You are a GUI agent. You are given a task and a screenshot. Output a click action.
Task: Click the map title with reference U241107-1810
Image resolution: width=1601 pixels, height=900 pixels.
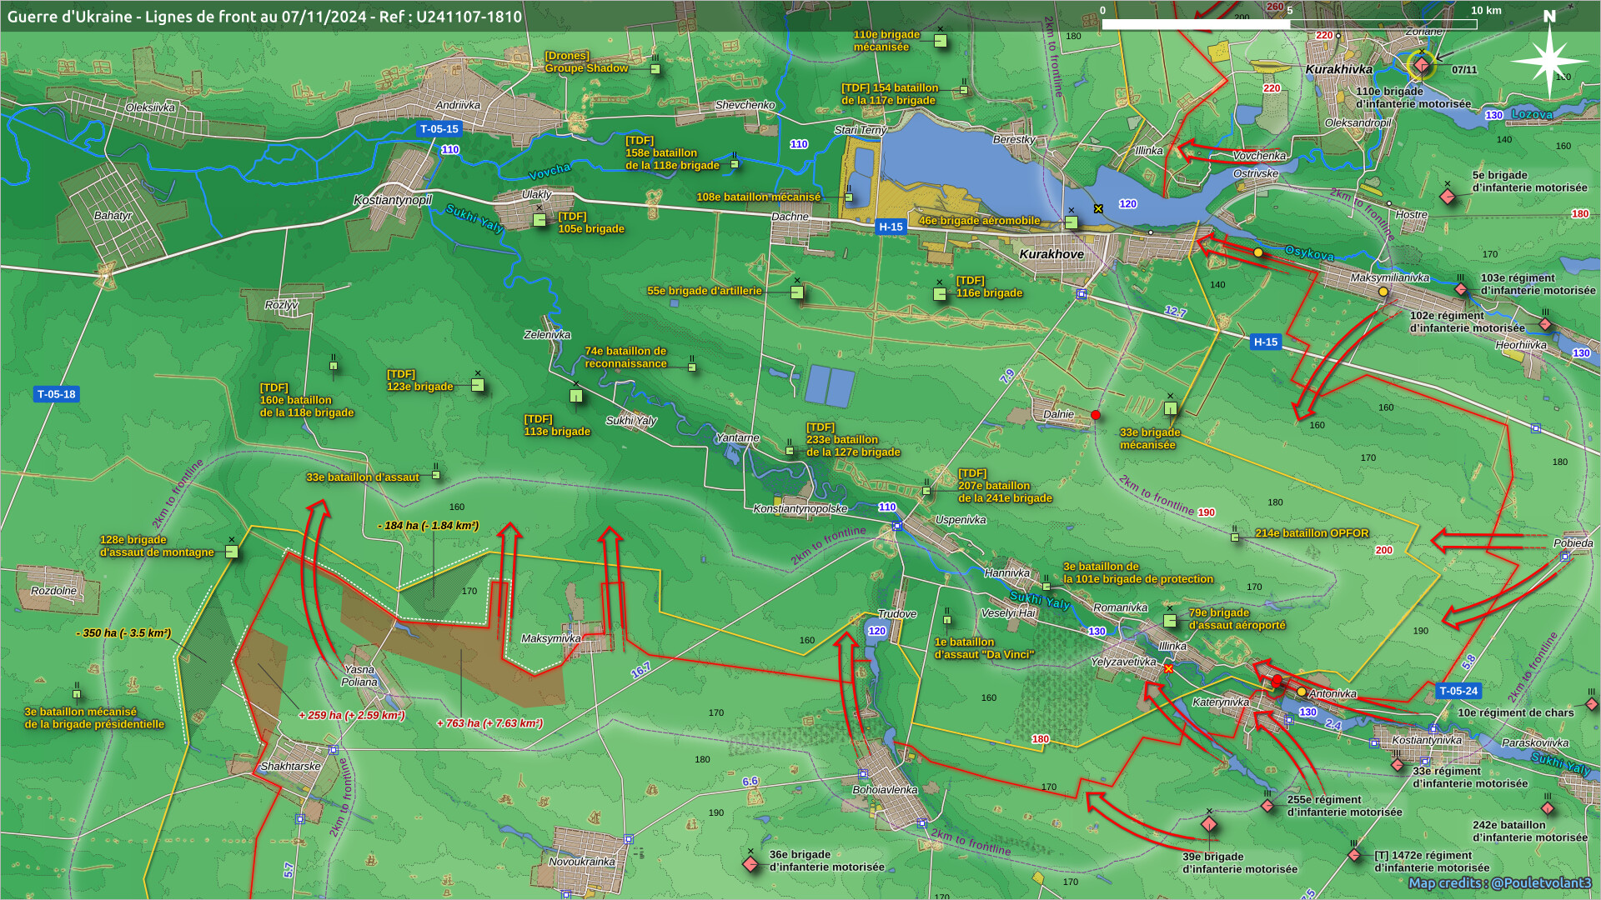click(x=264, y=16)
